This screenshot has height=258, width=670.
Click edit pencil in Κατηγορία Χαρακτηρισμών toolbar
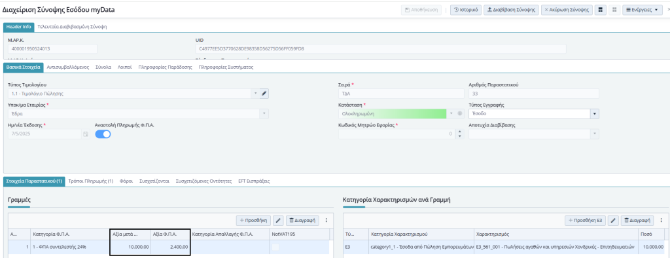613,221
